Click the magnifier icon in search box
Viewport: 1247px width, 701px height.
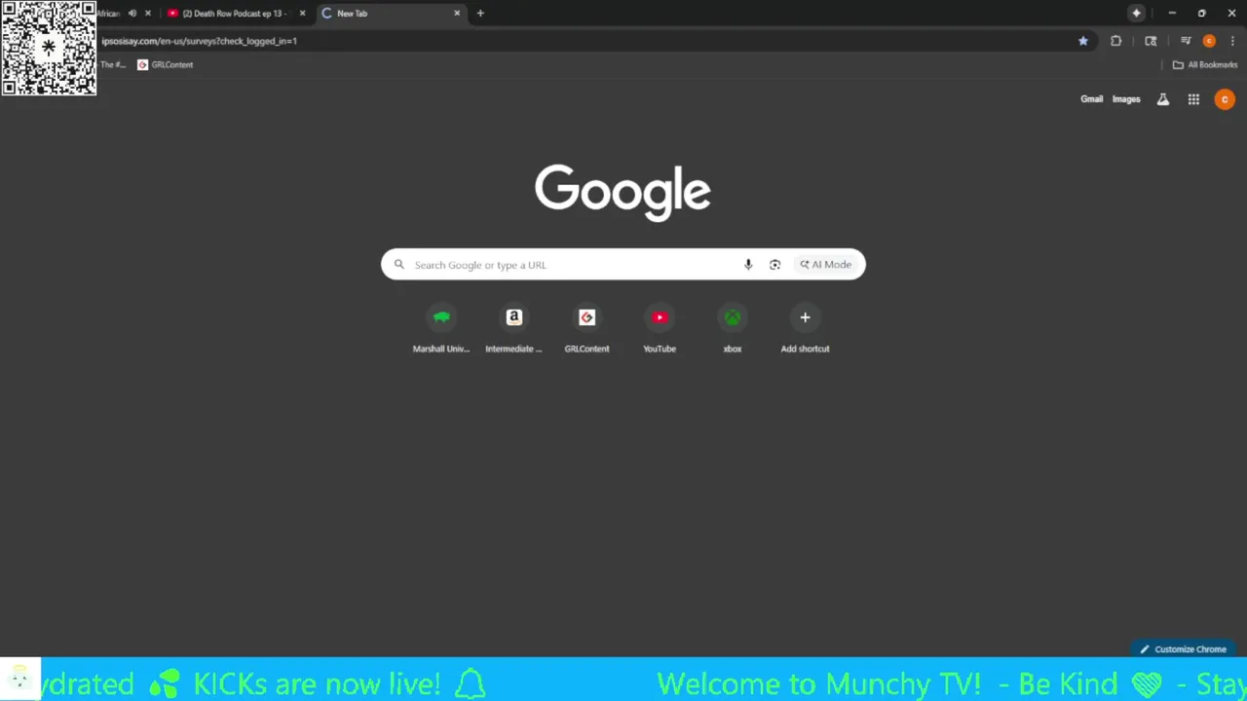tap(398, 265)
